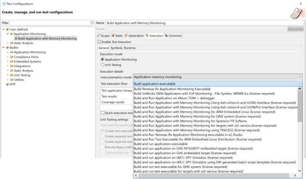Click the Test Configurations title icon
Screen dimensions: 306x179
(4, 4)
